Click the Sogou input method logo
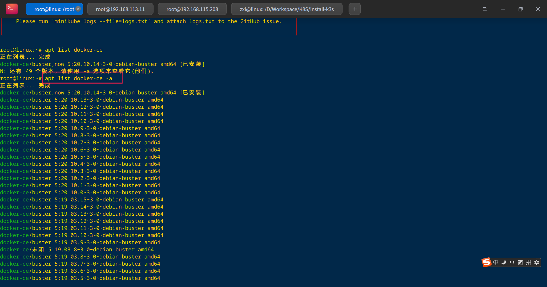 click(487, 262)
